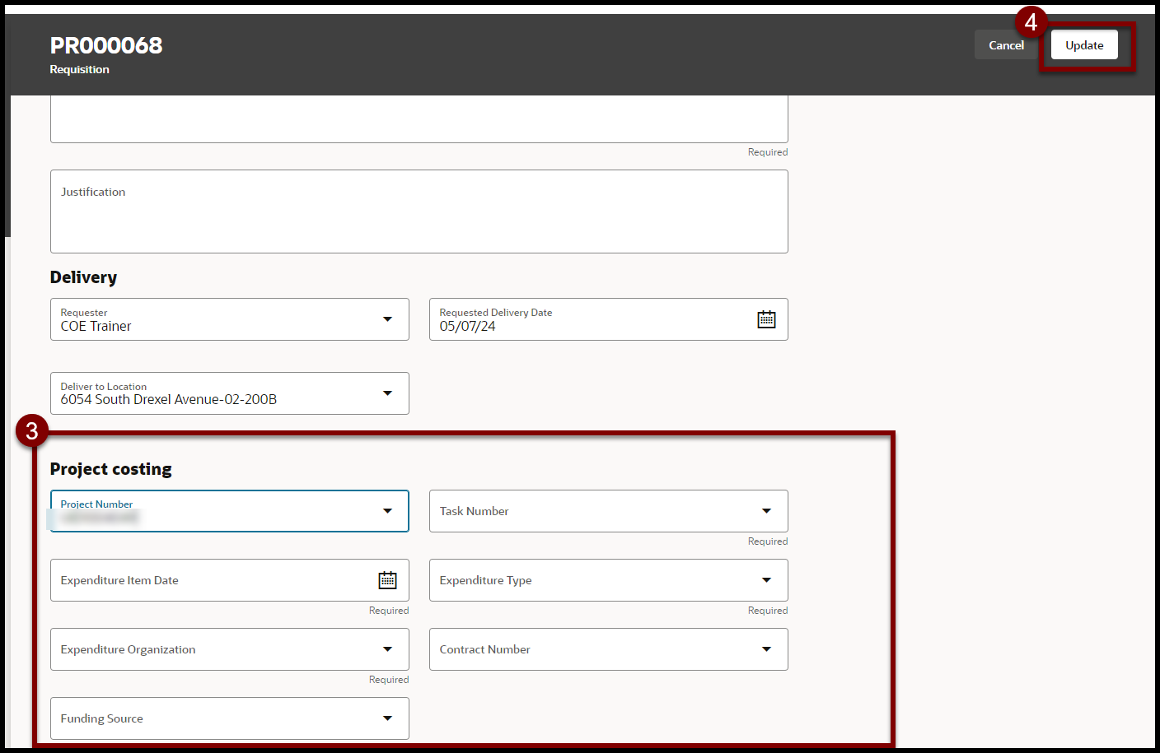The image size is (1160, 753).
Task: Click the required text box above Justification
Action: click(419, 119)
